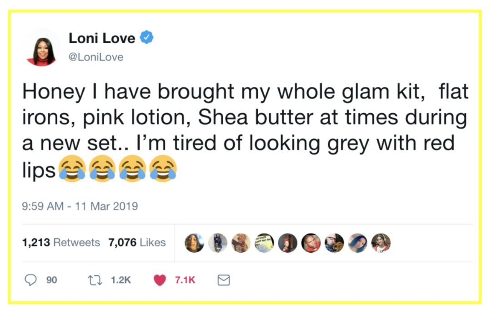The width and height of the screenshot is (491, 315).
Task: Open liker avatar with yellow text note
Action: pyautogui.click(x=264, y=243)
